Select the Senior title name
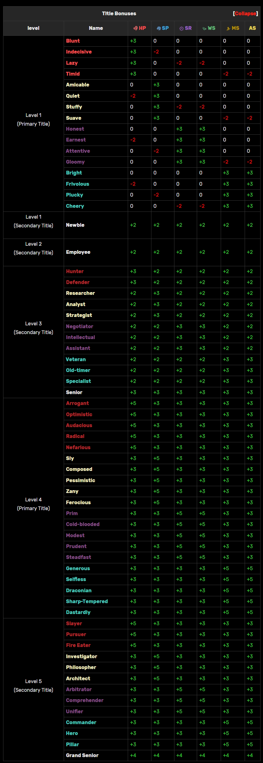Image resolution: width=263 pixels, height=763 pixels. (x=74, y=393)
